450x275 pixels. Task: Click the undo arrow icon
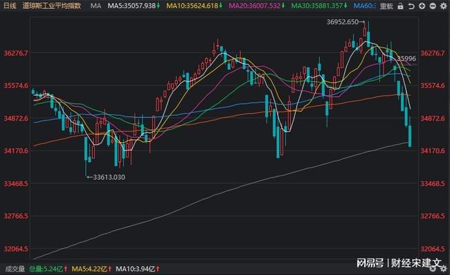click(x=411, y=6)
